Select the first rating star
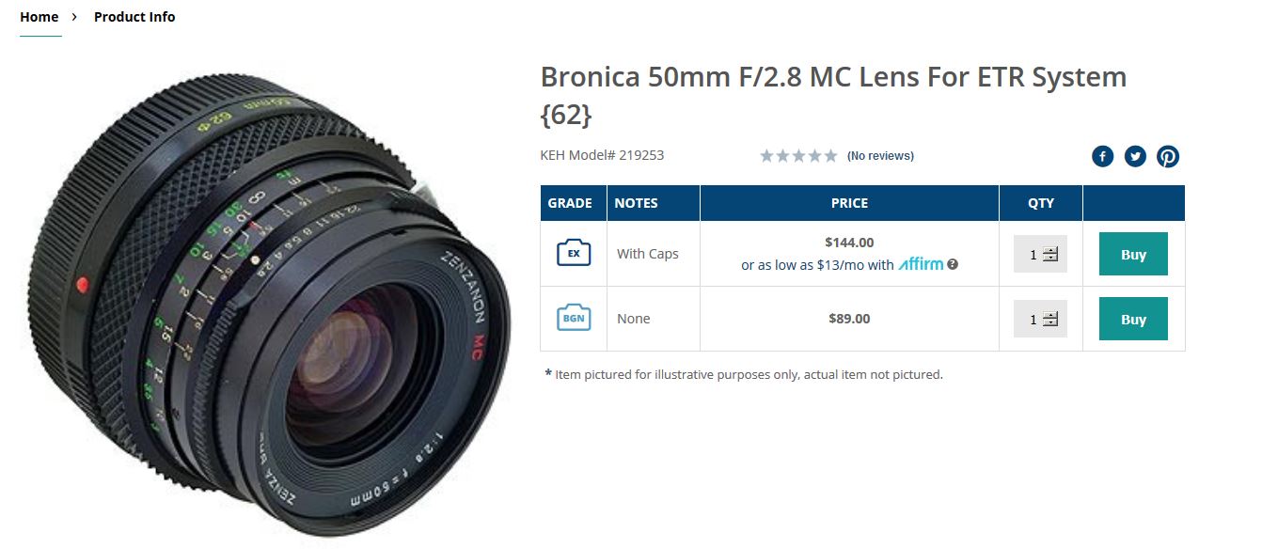 [766, 156]
